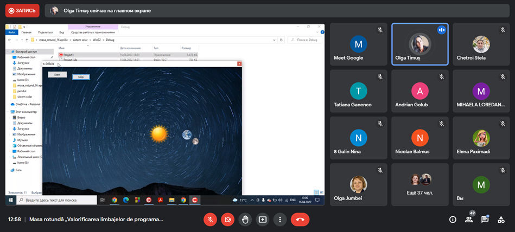Viewport: 515px width, 232px height.
Task: Collapse the Быстрый доступ tree section
Action: pyautogui.click(x=8, y=51)
